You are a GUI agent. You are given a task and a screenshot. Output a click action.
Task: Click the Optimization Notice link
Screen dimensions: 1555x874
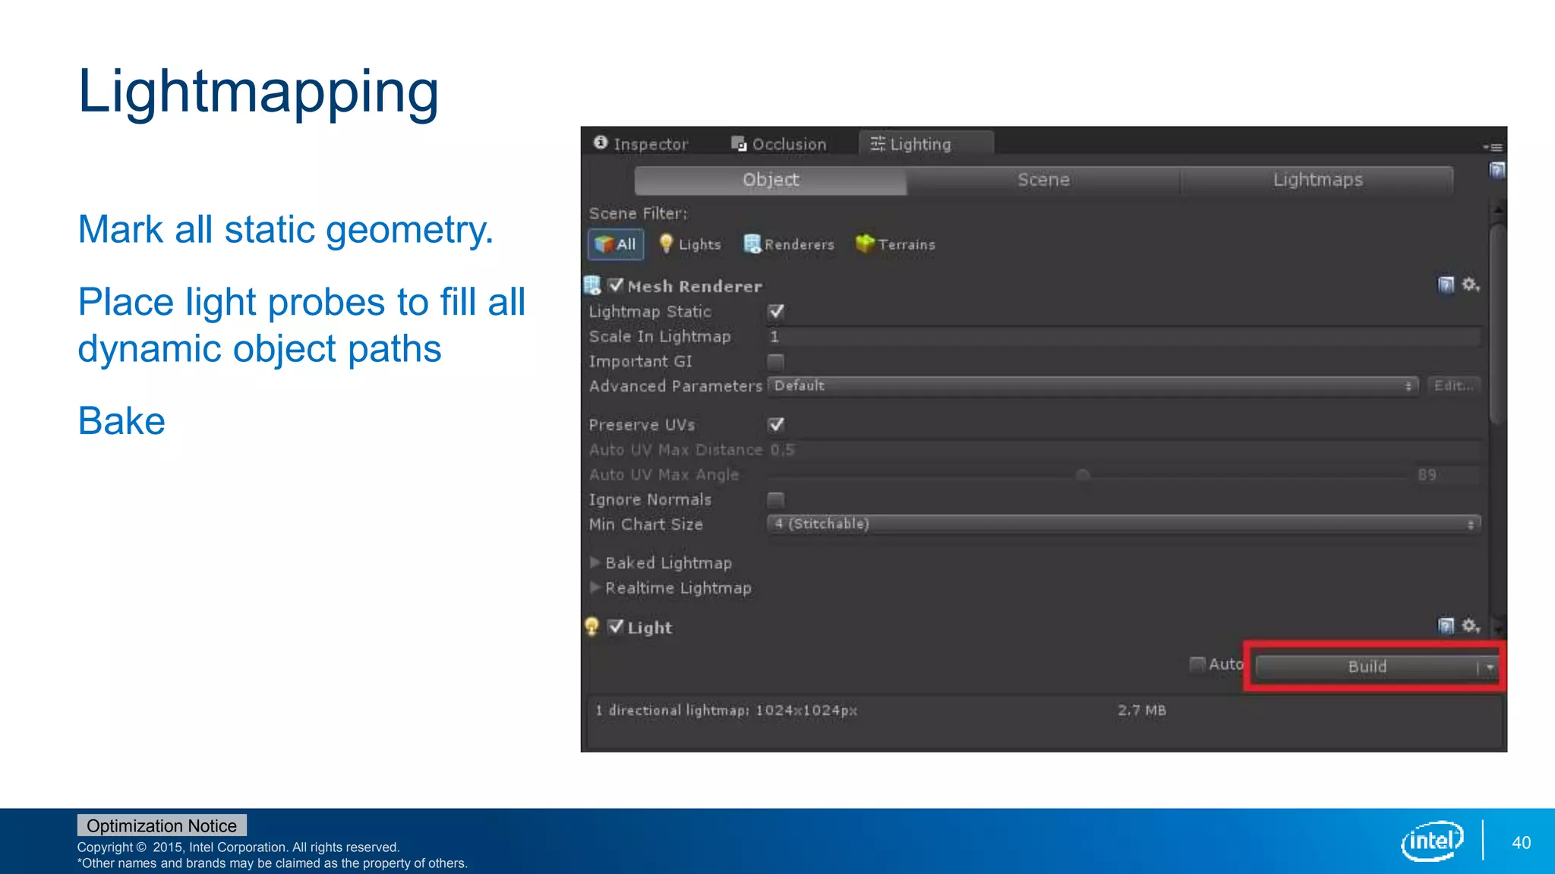point(161,825)
